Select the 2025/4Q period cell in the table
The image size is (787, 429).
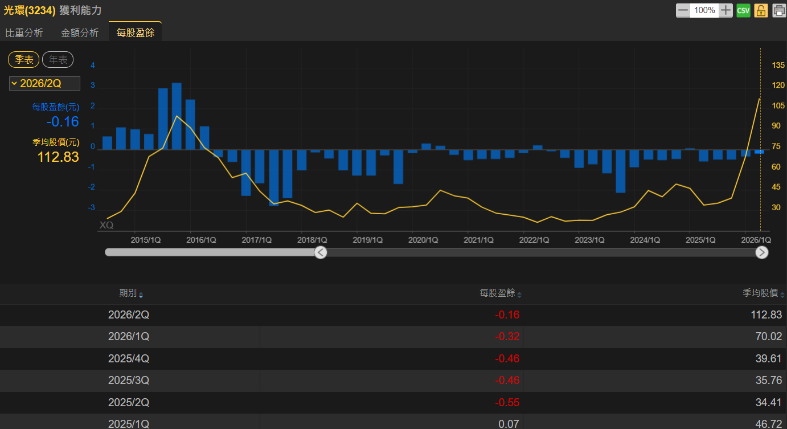[129, 358]
